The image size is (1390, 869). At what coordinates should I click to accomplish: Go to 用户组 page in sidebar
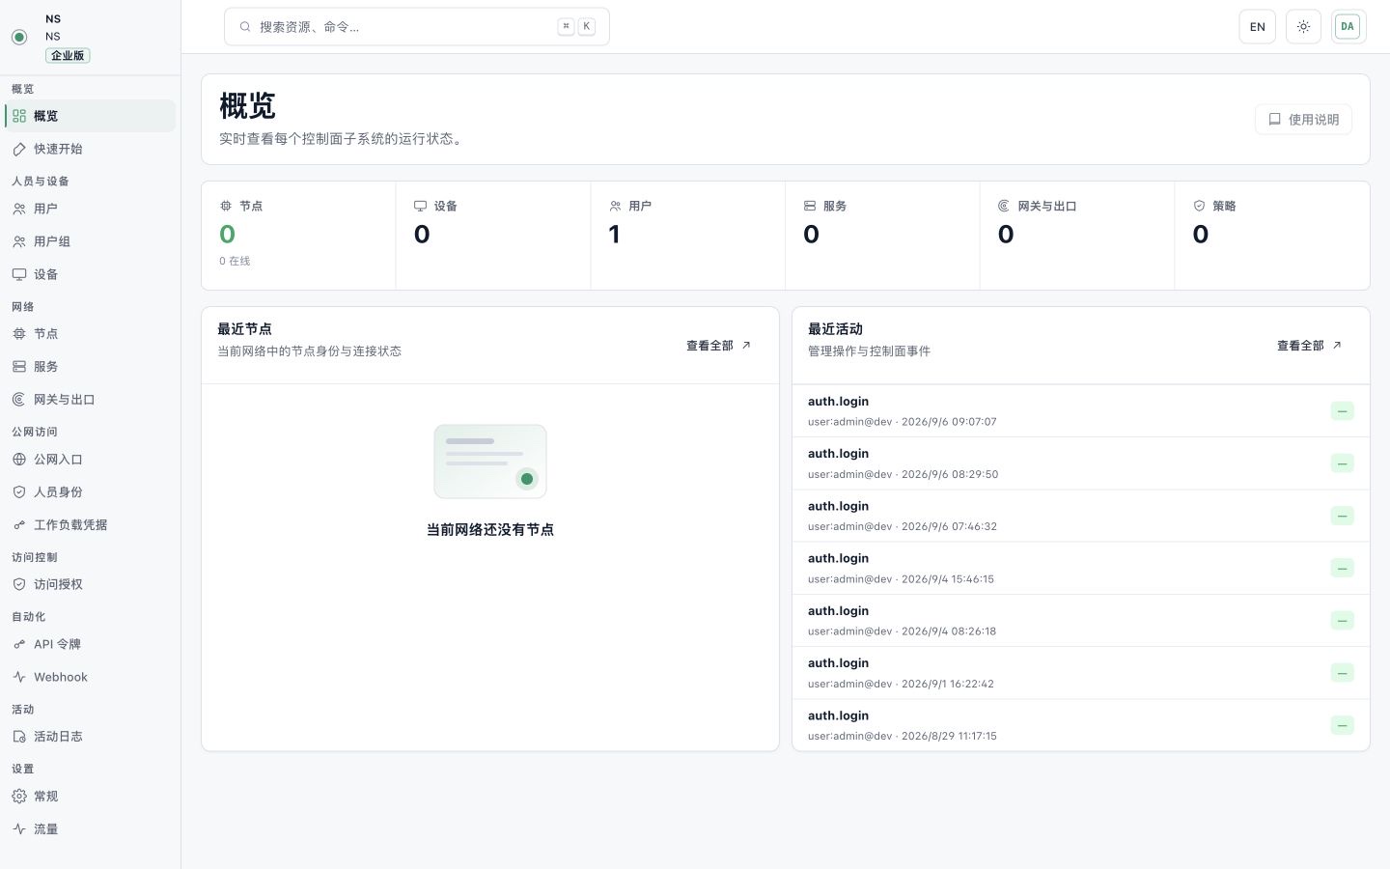pos(91,241)
